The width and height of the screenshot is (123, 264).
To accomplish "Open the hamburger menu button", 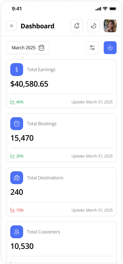I will pos(12,26).
